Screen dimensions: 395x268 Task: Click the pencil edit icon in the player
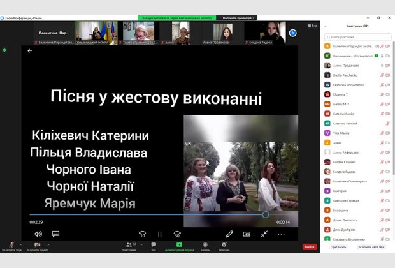[229, 234]
